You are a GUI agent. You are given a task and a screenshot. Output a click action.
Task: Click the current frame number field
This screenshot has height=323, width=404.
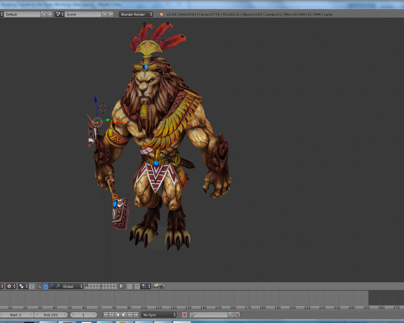pyautogui.click(x=84, y=315)
